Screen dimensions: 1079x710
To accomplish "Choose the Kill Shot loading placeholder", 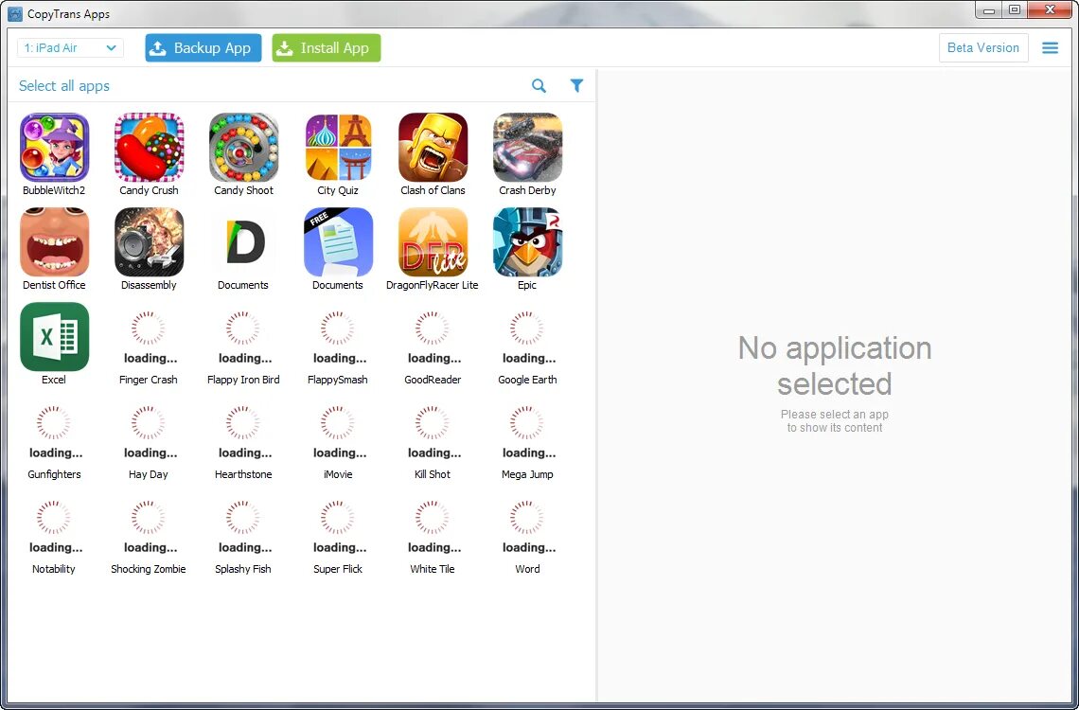I will 433,432.
